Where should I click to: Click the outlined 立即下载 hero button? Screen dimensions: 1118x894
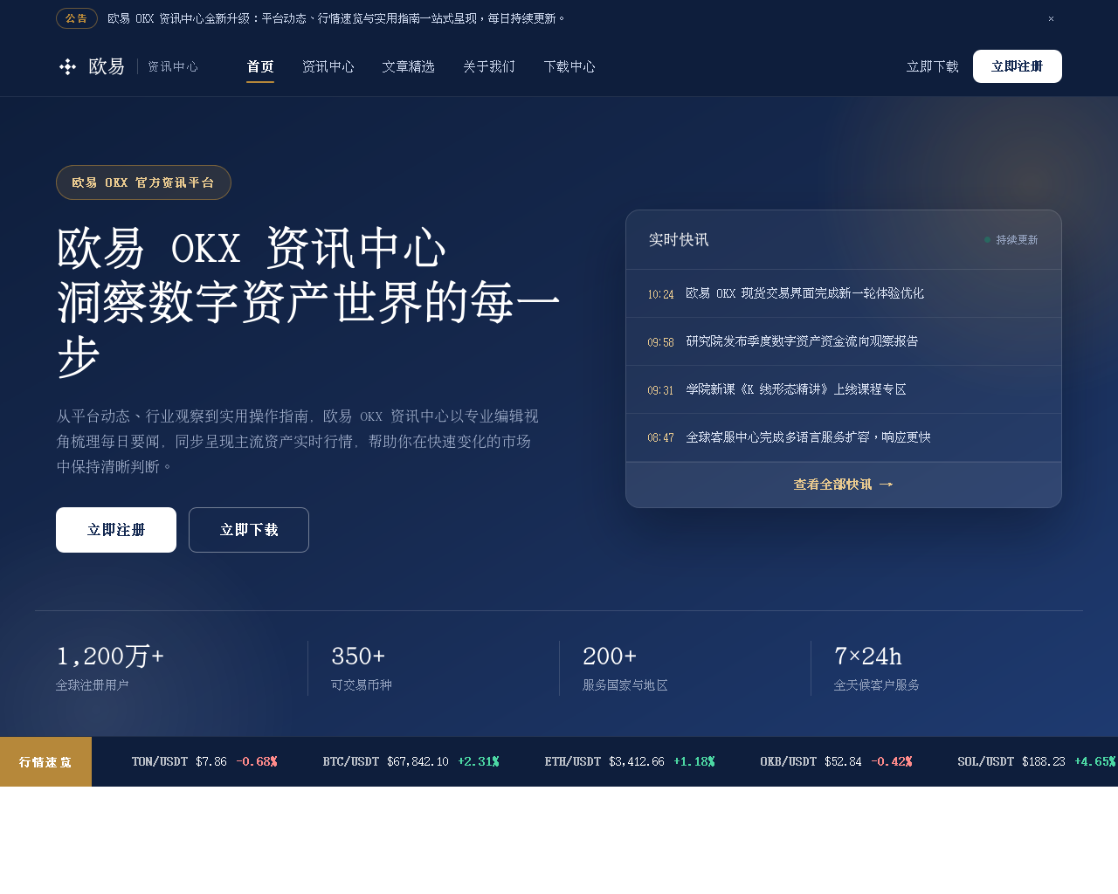click(x=249, y=530)
